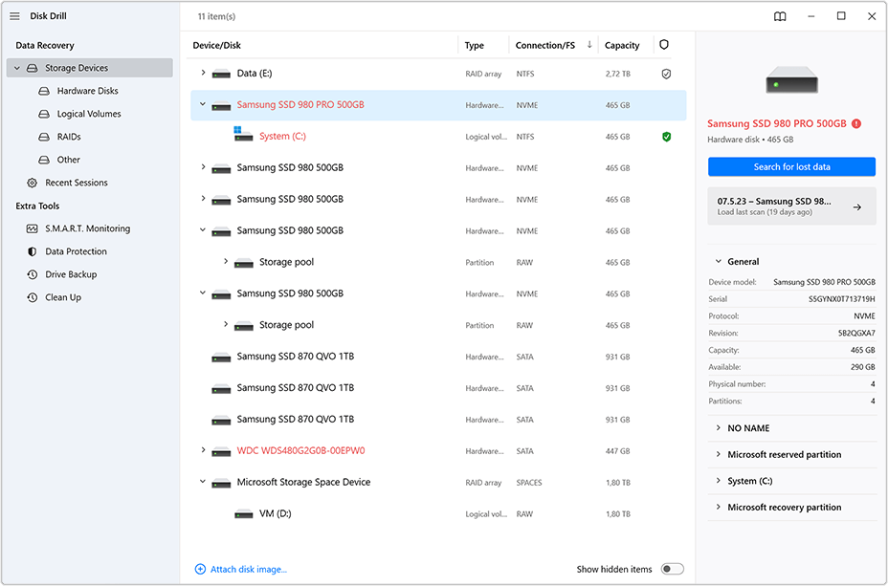Click the drive icon of Data (E:)
Screen dimensions: 888x586
point(221,75)
